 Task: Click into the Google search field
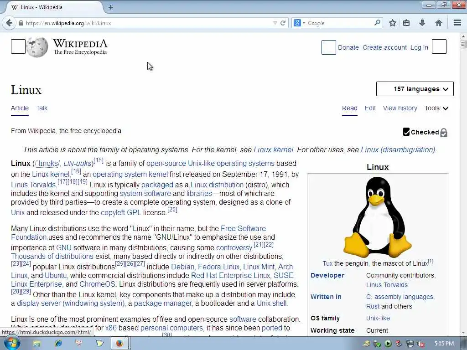point(339,23)
